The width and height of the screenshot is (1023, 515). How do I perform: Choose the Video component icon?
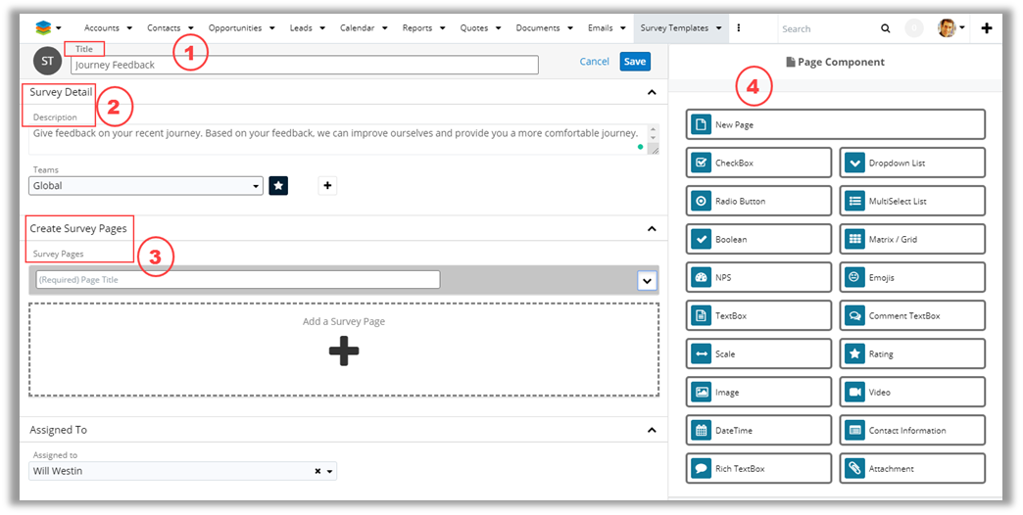853,393
